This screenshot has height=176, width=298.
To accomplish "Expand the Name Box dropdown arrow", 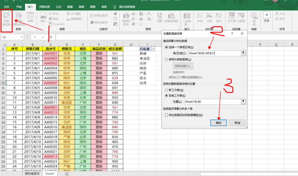I will tap(22, 37).
